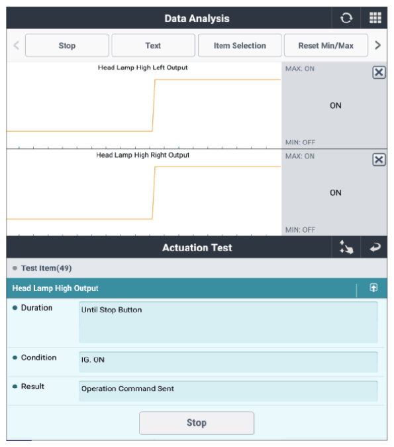Close the Head Lamp High Left Output graph

point(379,72)
